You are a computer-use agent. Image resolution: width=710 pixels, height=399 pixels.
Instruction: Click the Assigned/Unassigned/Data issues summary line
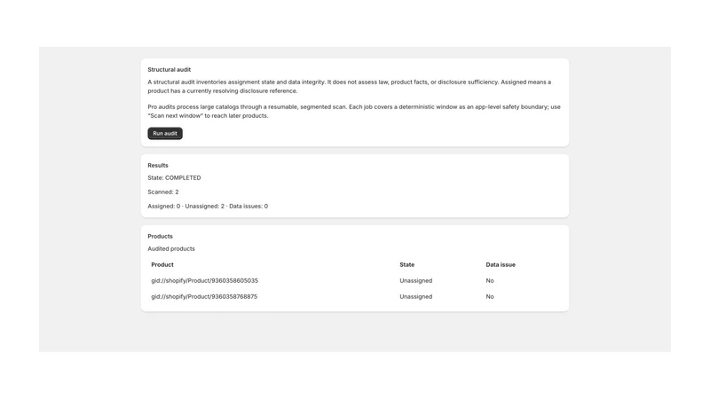(x=208, y=207)
